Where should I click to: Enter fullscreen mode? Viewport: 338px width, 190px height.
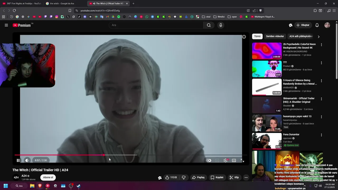[242, 160]
